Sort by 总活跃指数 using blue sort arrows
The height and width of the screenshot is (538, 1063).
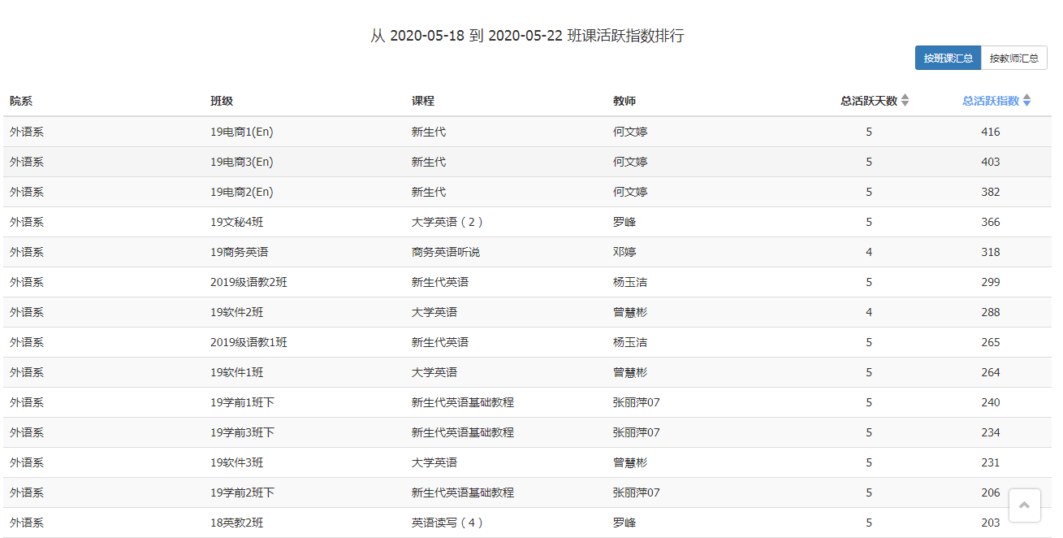(x=1026, y=101)
